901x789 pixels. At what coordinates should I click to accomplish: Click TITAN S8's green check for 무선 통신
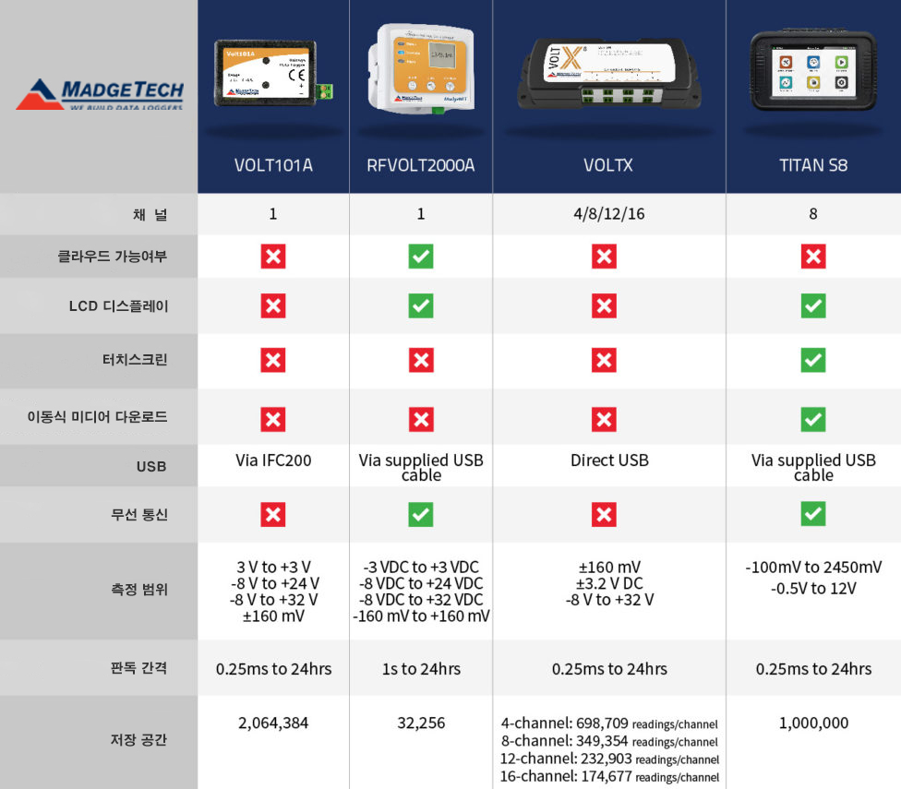(813, 514)
